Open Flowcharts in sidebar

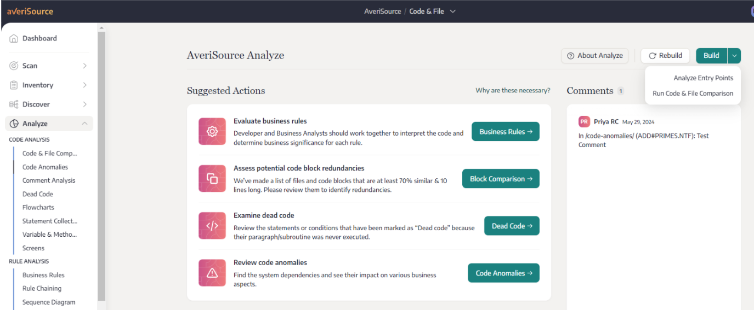coord(38,207)
